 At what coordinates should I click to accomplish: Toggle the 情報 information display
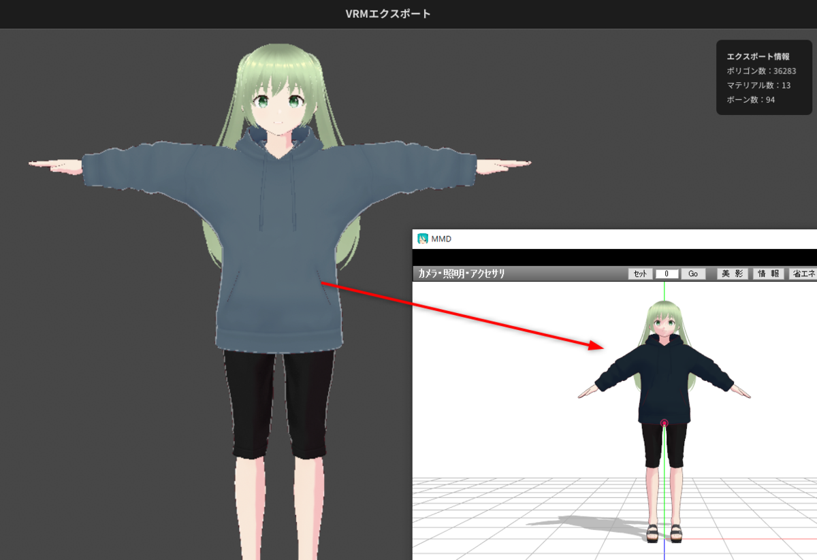[769, 274]
